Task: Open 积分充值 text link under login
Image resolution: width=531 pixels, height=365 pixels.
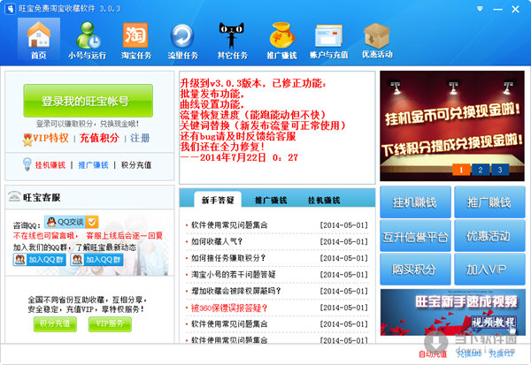Action: 136,165
